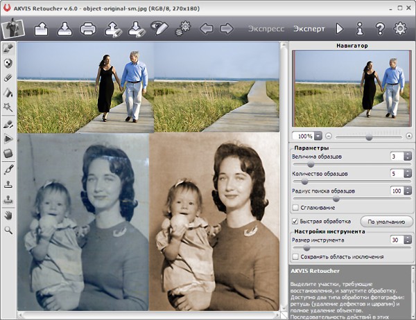This screenshot has width=416, height=320.
Task: Select the Exclusion tool with round icon
Action: coord(8,63)
